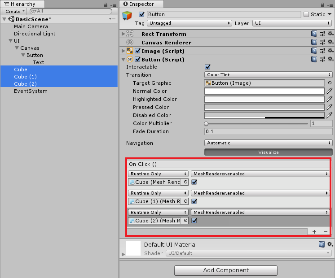Toggle enabled value for Cube event
The image size is (335, 278).
194,182
